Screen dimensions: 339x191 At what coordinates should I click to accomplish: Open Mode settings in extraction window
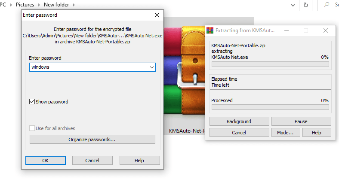(x=285, y=133)
